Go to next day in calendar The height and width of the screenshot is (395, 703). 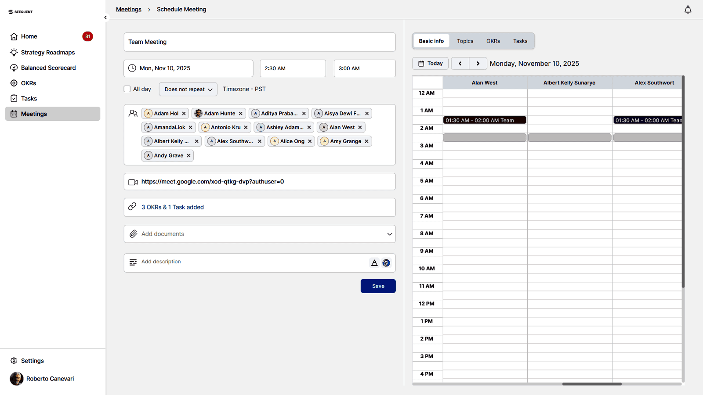click(x=478, y=64)
